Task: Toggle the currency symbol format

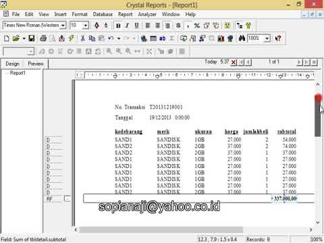Action: point(178,26)
